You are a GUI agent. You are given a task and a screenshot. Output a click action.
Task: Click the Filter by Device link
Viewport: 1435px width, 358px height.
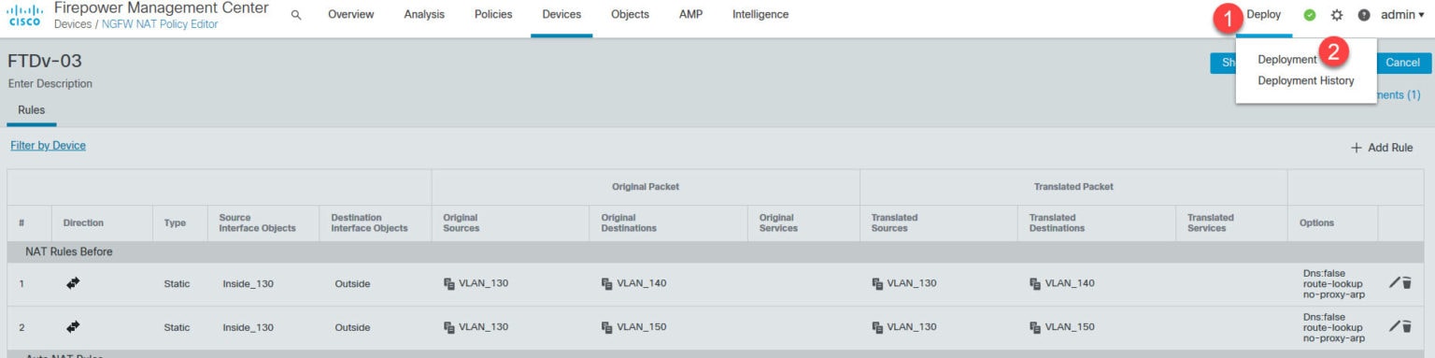[x=48, y=146]
